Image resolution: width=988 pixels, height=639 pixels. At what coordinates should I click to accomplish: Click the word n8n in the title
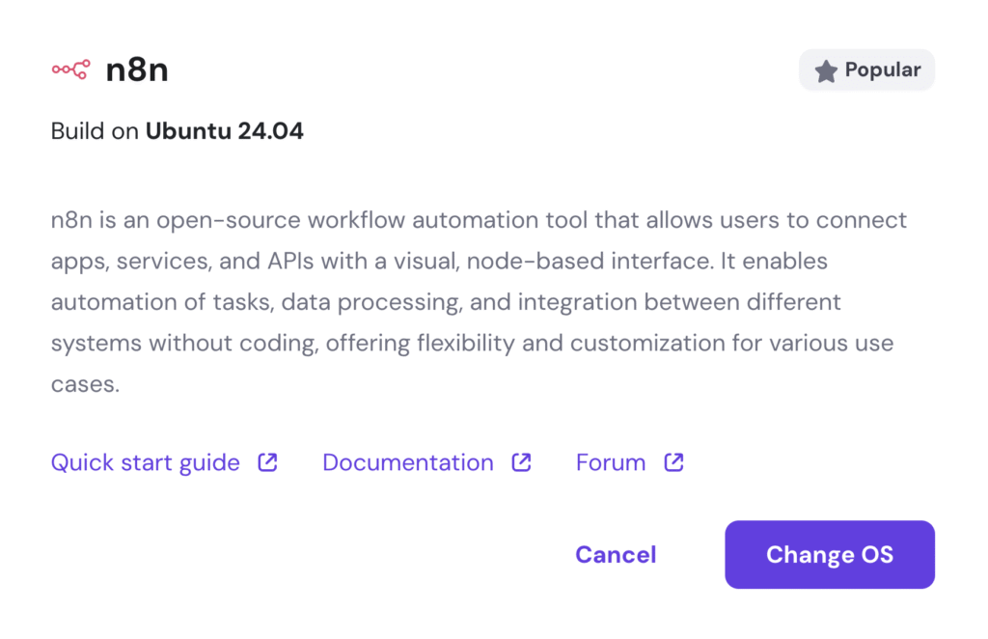136,69
